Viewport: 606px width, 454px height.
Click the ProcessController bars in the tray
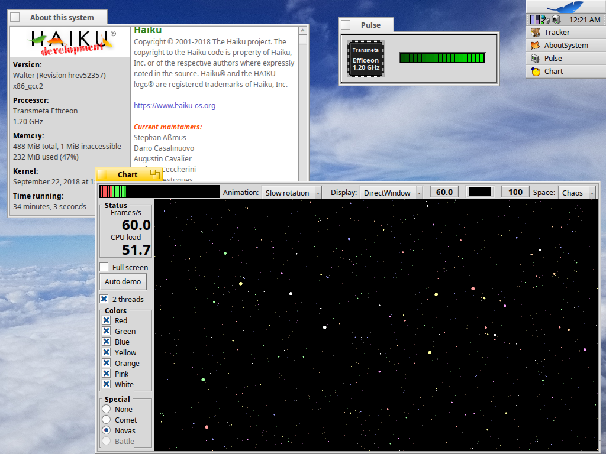click(534, 20)
